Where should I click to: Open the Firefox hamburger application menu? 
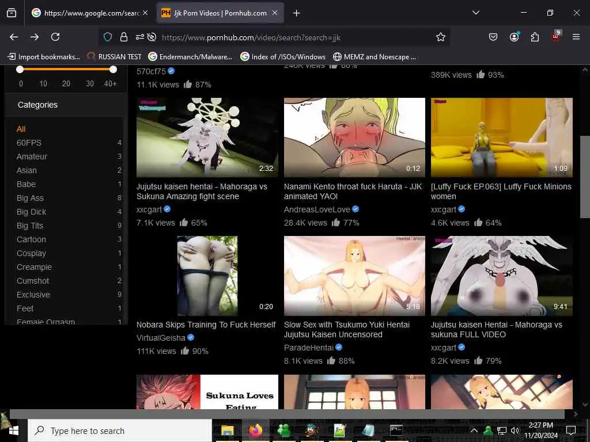576,37
